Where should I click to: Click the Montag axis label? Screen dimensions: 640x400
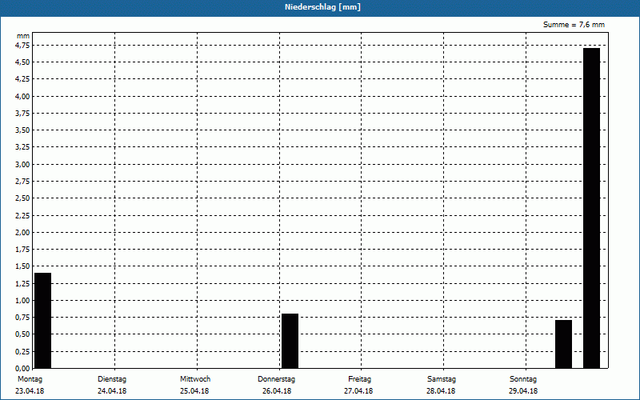tap(30, 379)
